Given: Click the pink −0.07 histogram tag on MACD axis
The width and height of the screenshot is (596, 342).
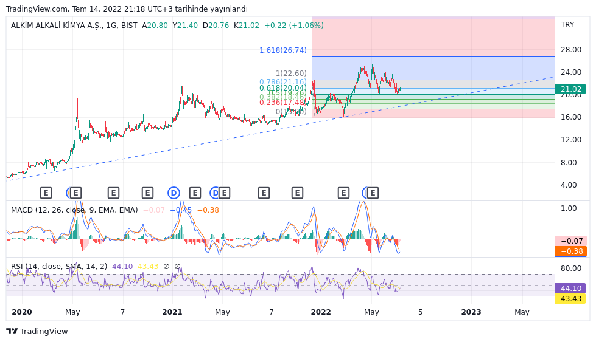Looking at the screenshot, I should (570, 241).
